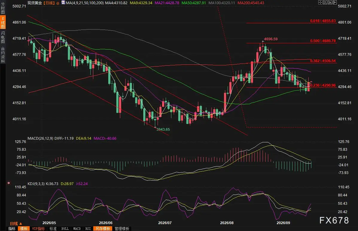This screenshot has width=358, height=231.
Task: Select the 指标 tab in bottom bar
Action: point(12,229)
